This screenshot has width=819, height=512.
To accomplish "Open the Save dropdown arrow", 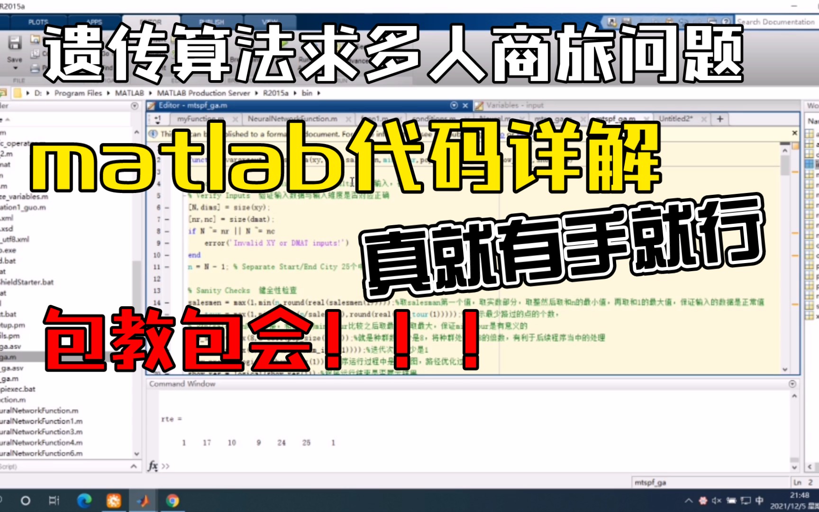I will coord(15,68).
